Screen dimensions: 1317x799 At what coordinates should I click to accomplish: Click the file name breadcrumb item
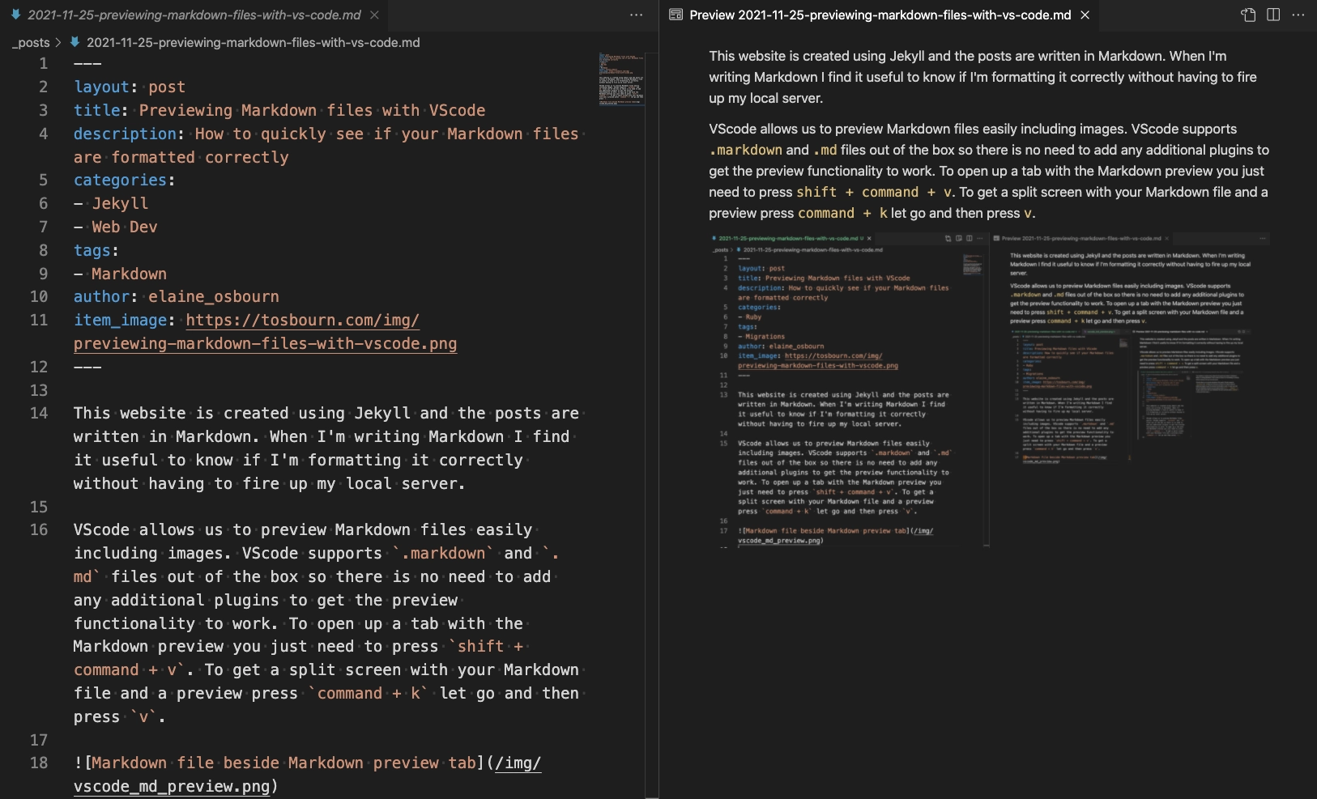(x=253, y=42)
